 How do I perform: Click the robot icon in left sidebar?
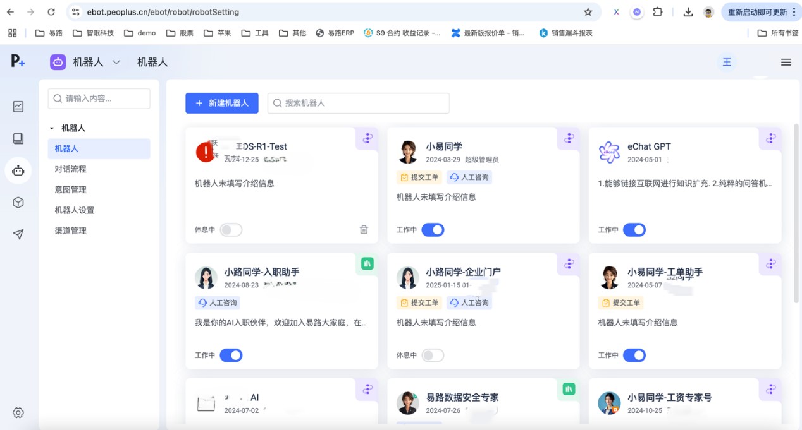click(18, 170)
